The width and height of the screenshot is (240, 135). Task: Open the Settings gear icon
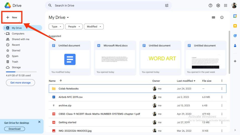(218, 6)
